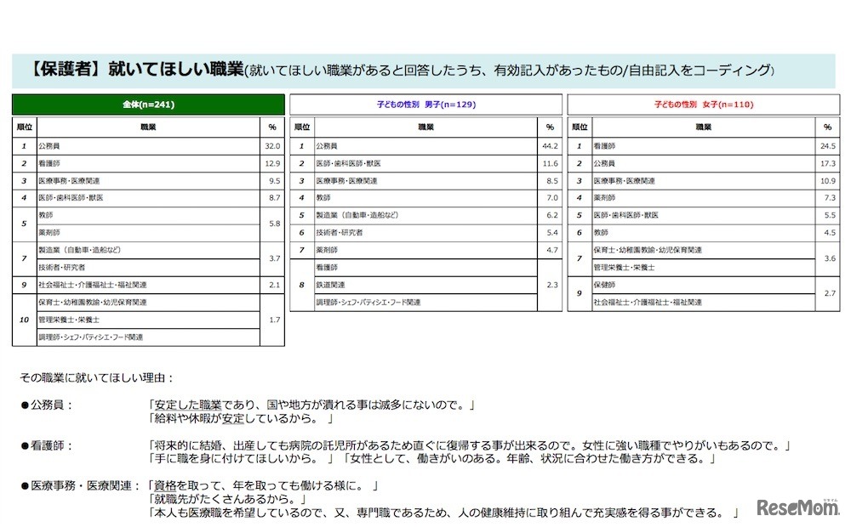Click the 7.0 percentage value
Image resolution: width=851 pixels, height=527 pixels.
[x=550, y=198]
